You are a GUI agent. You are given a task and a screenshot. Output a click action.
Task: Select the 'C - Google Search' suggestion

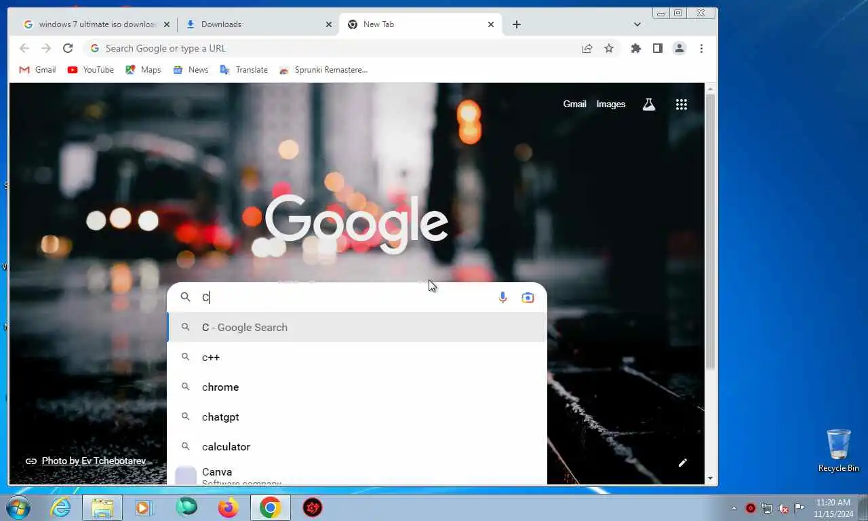pos(357,328)
